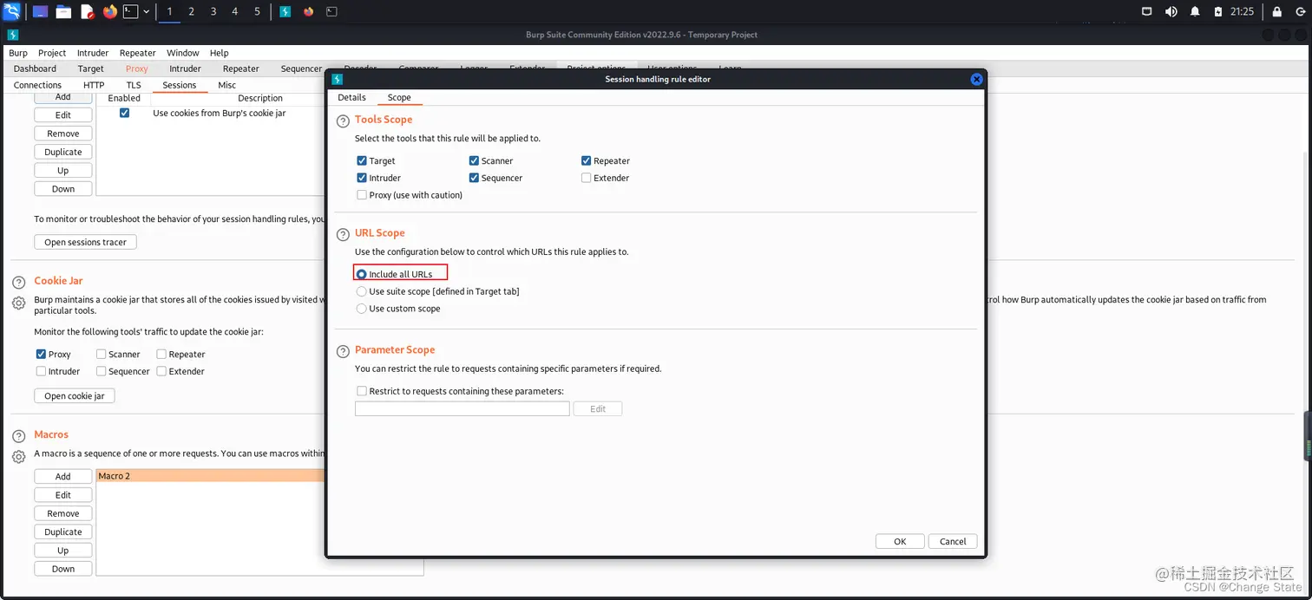The image size is (1312, 600).
Task: Click the show desktop panel icon
Action: click(40, 11)
